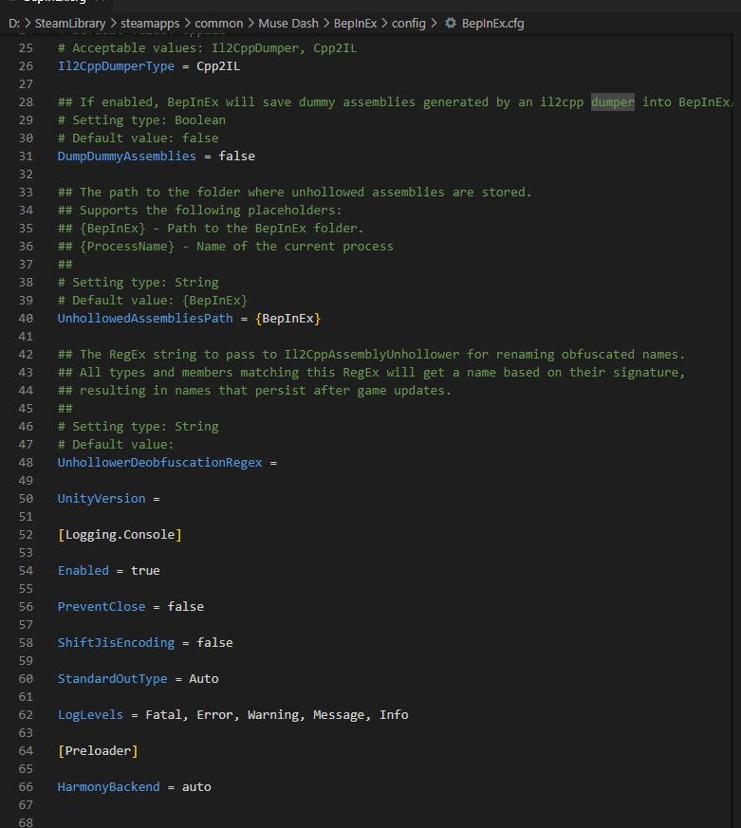Click the PreventClose key
This screenshot has height=828, width=741.
click(102, 606)
